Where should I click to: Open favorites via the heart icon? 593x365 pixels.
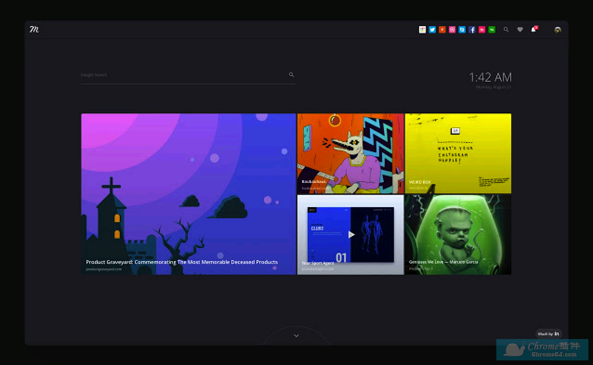click(520, 30)
